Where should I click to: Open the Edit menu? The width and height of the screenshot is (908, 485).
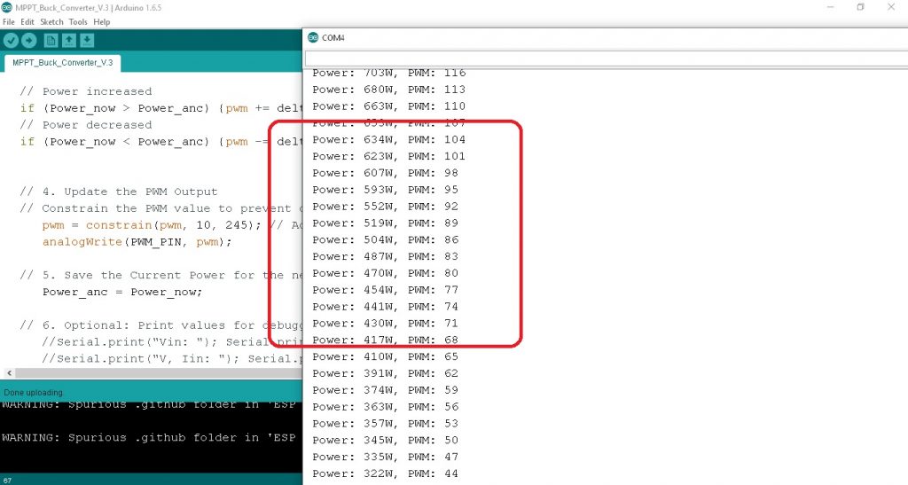28,21
